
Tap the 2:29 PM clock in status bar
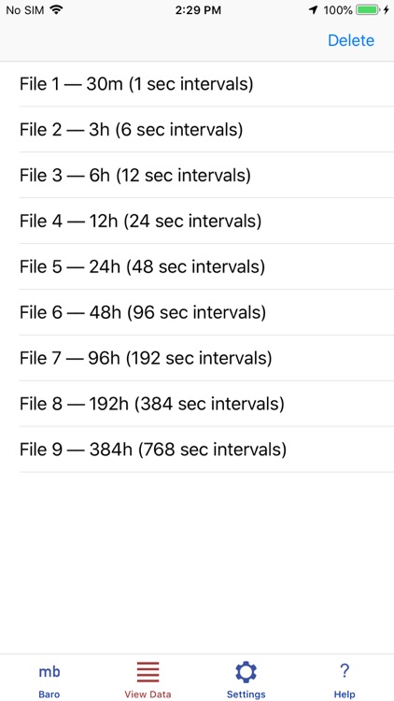198,10
